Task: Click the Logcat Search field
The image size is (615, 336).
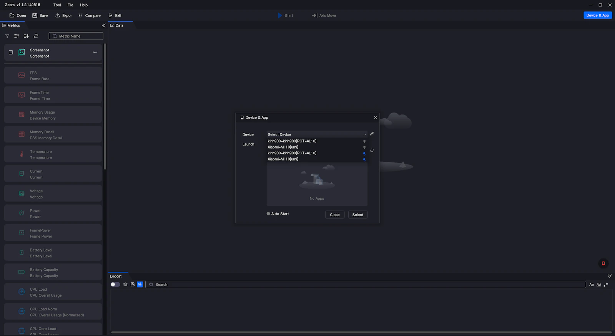Action: pos(366,285)
